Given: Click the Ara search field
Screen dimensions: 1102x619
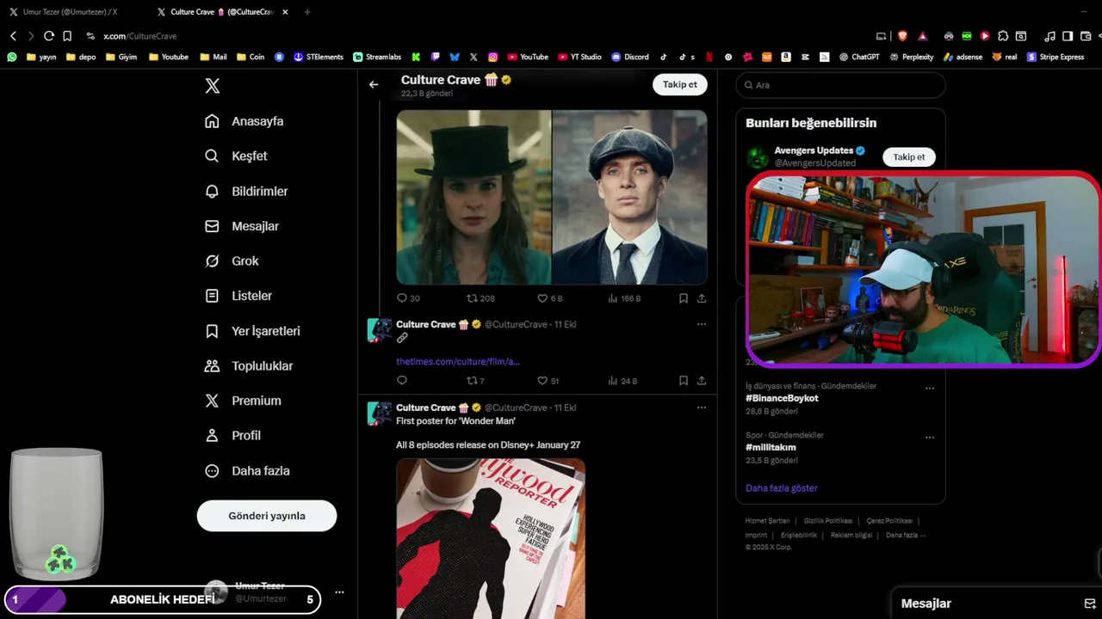Looking at the screenshot, I should [x=840, y=85].
